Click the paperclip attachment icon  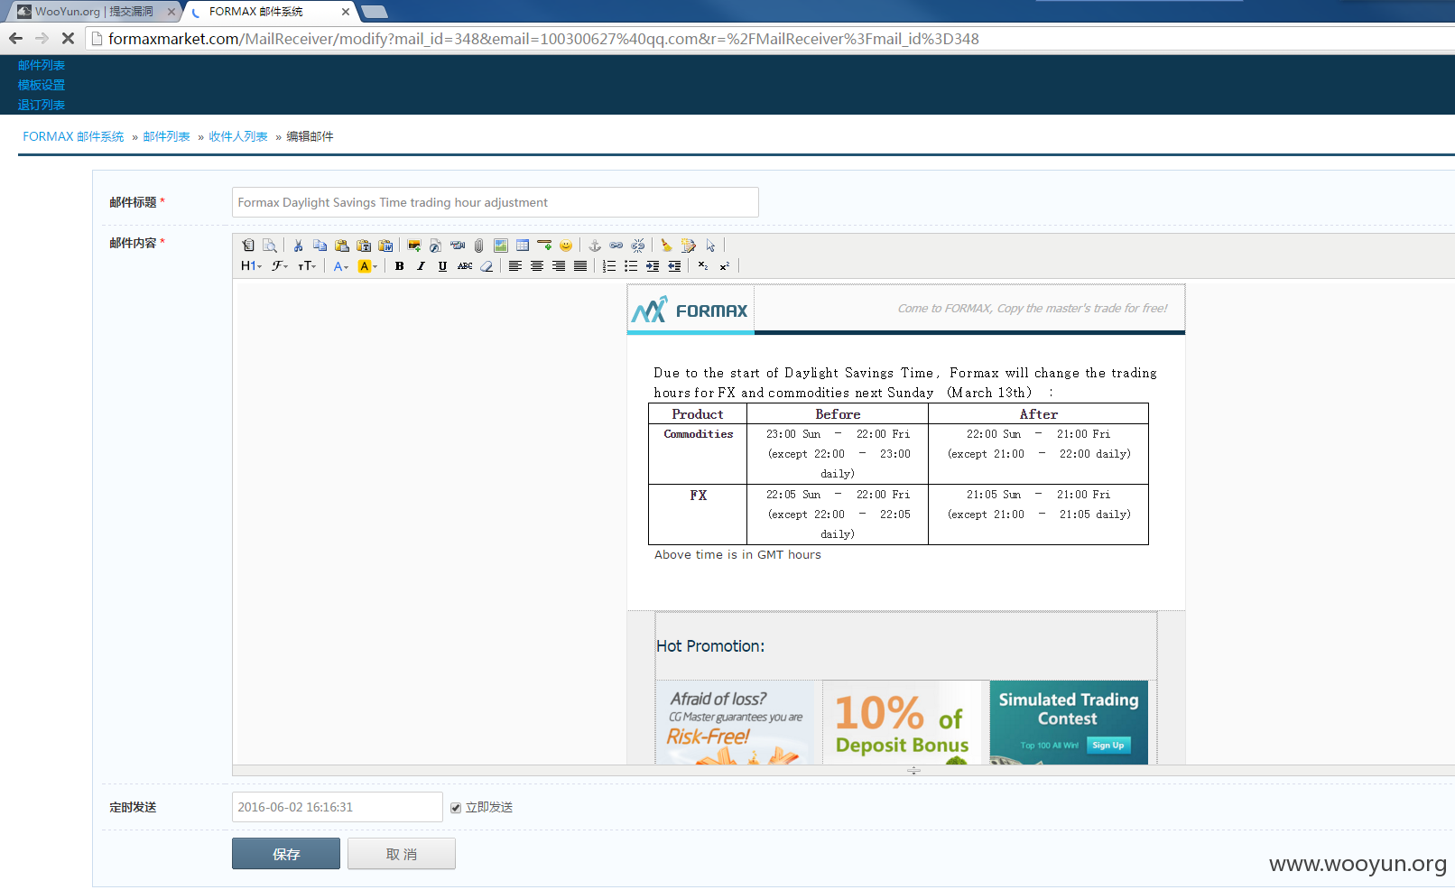(x=478, y=246)
